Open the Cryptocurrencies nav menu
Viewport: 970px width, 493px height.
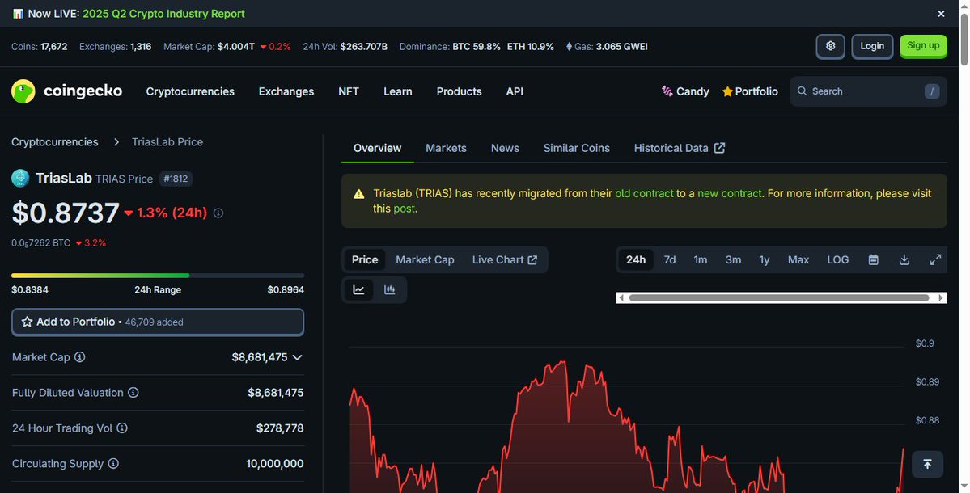tap(190, 91)
